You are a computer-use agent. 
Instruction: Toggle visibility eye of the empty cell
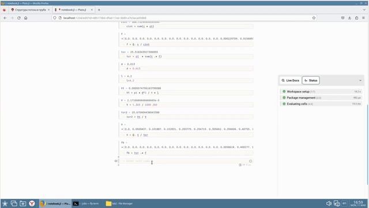pos(116,161)
